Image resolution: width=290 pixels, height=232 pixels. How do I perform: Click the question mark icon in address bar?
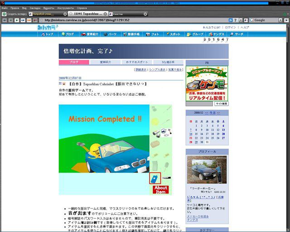tap(235, 20)
